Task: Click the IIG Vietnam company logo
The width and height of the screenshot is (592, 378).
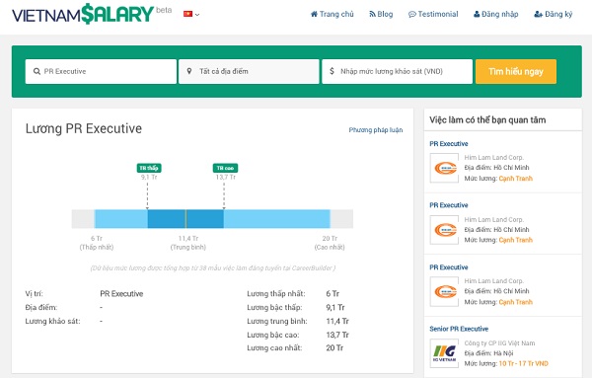Action: coord(444,353)
